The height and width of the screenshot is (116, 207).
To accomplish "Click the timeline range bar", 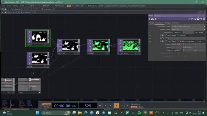I will 122,102.
